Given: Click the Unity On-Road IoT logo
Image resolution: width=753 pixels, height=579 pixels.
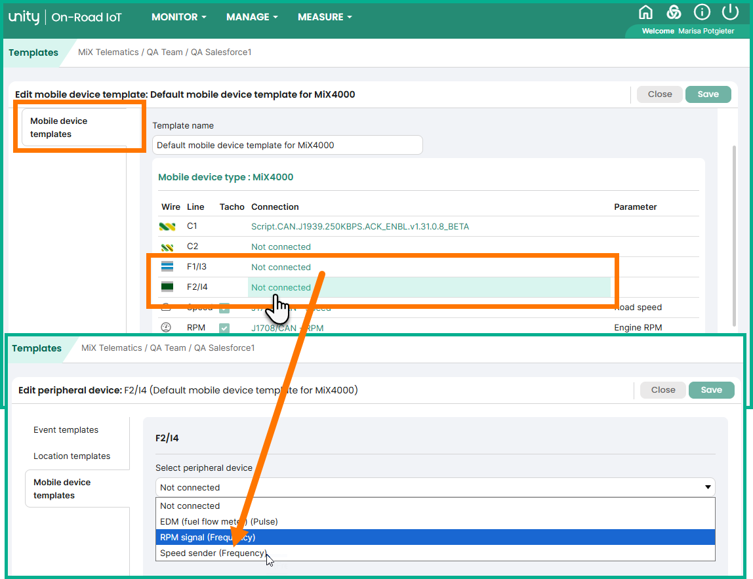Looking at the screenshot, I should (x=65, y=17).
